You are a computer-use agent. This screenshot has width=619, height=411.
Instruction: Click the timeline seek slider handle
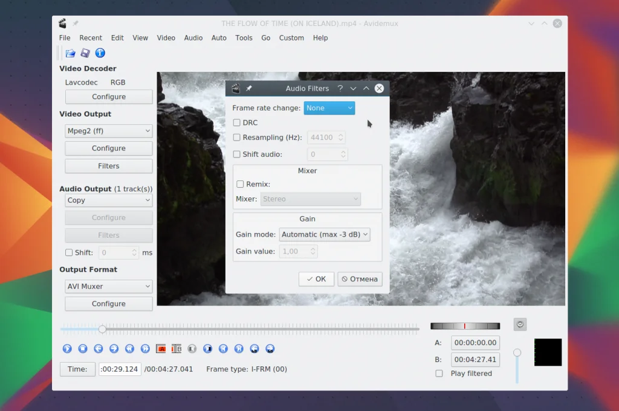pos(102,329)
